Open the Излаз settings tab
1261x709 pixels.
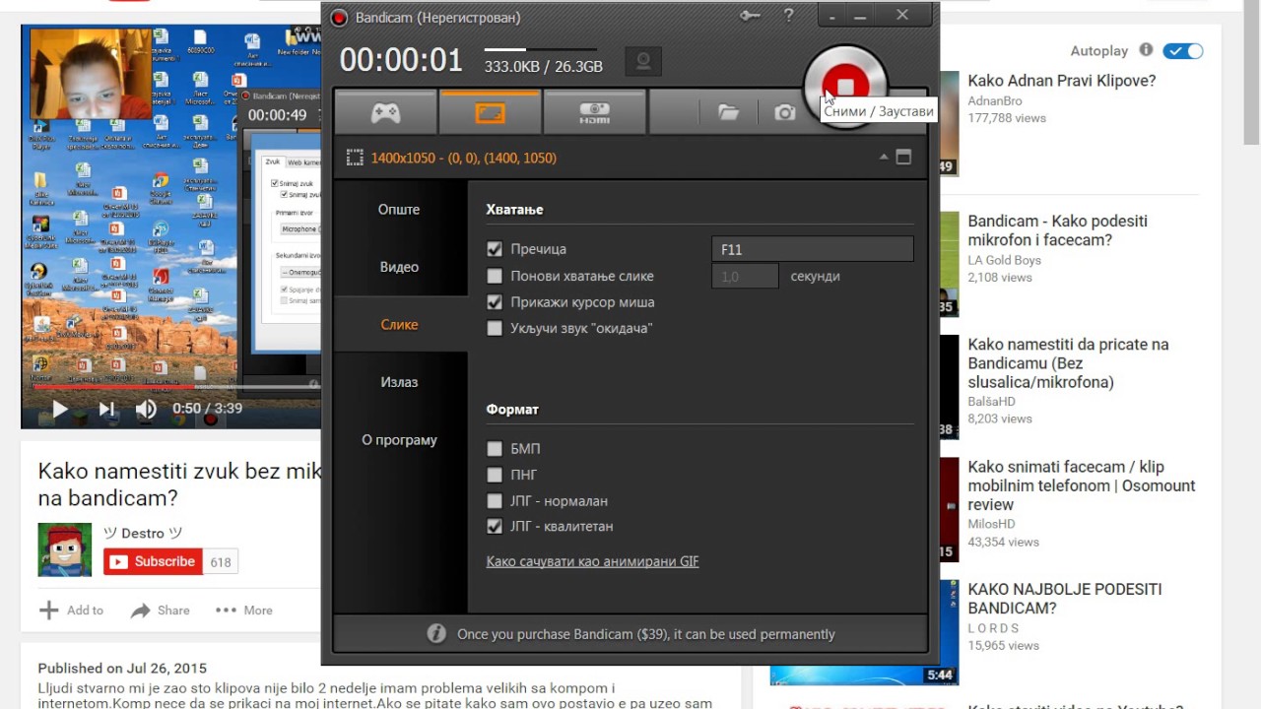399,382
